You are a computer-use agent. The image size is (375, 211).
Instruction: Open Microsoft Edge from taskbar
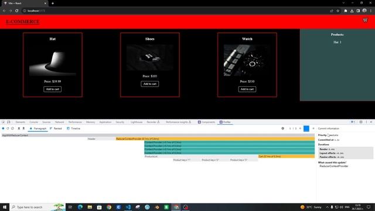(x=80, y=207)
